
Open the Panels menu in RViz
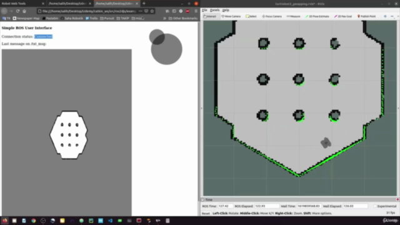[214, 10]
